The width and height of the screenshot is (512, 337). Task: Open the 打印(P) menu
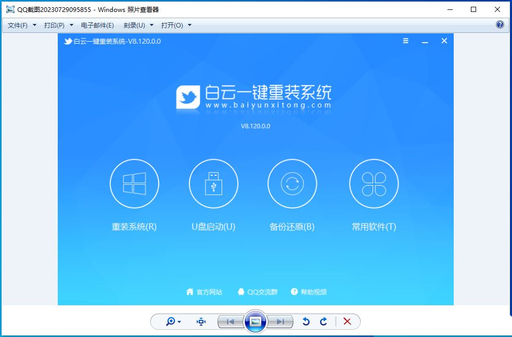[54, 25]
